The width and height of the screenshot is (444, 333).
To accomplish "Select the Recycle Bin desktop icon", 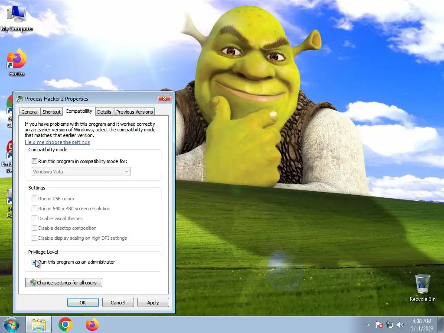I will point(422,288).
